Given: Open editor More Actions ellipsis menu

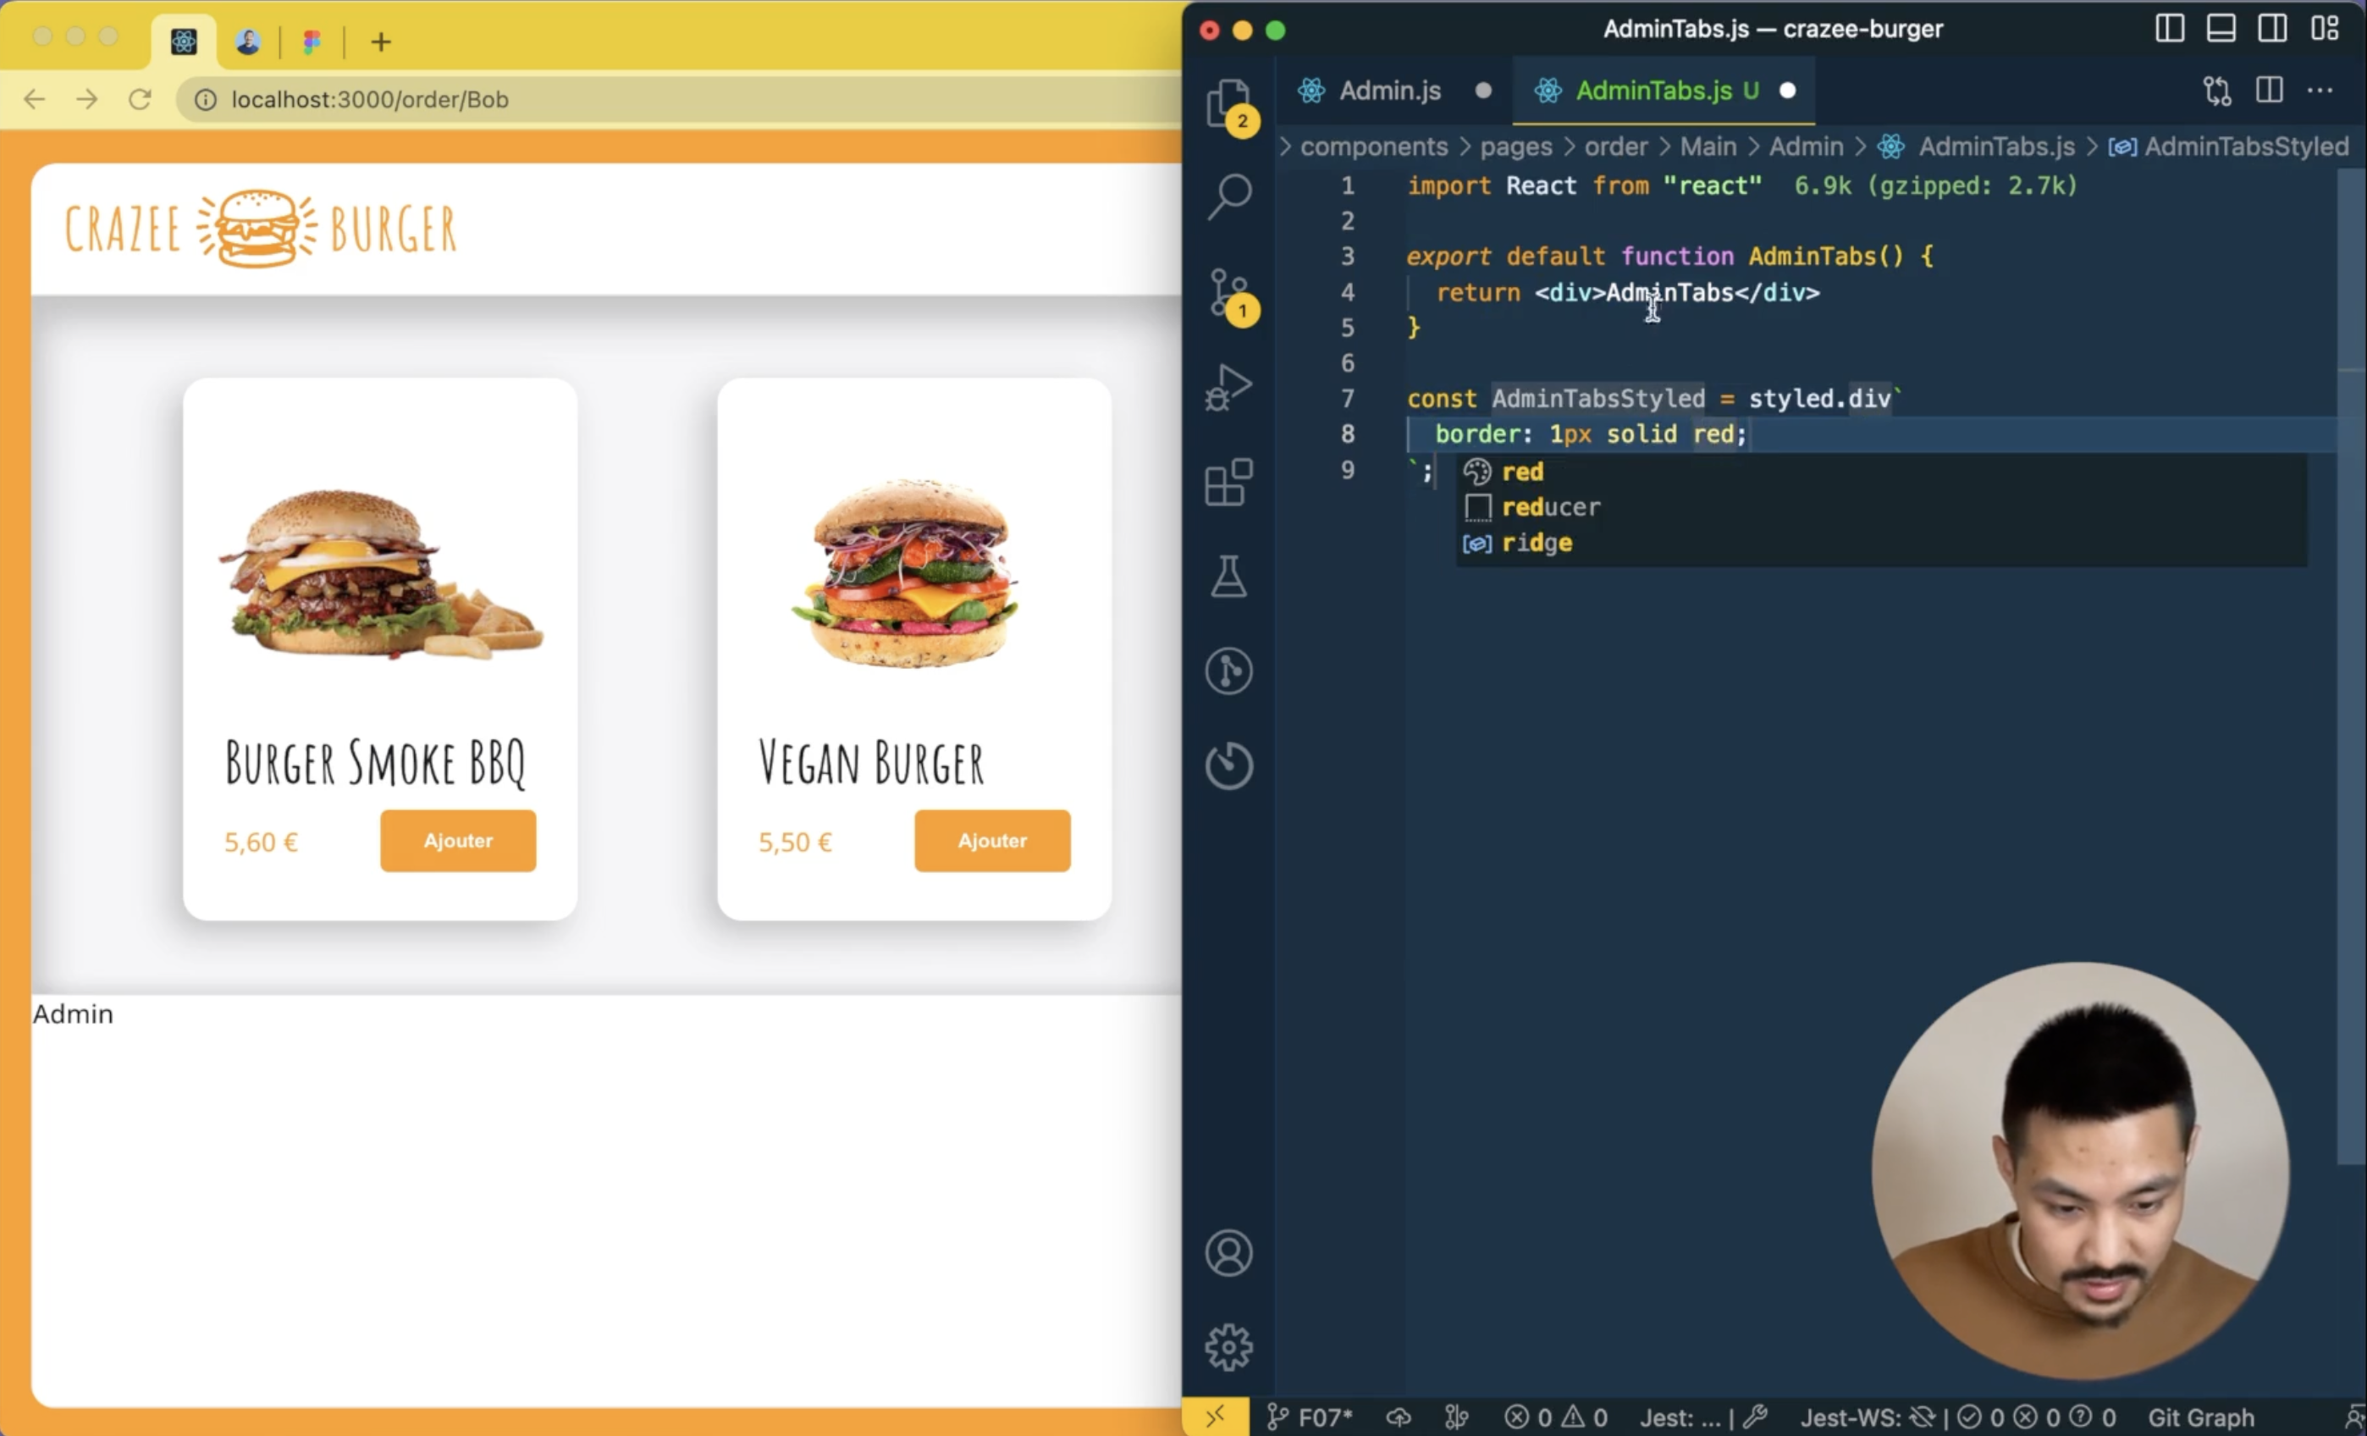Looking at the screenshot, I should [x=2320, y=91].
